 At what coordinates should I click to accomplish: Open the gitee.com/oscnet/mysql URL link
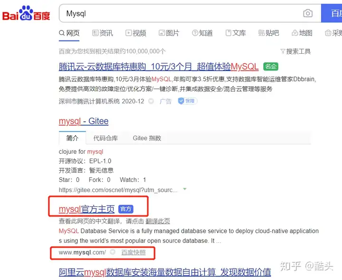(x=118, y=190)
